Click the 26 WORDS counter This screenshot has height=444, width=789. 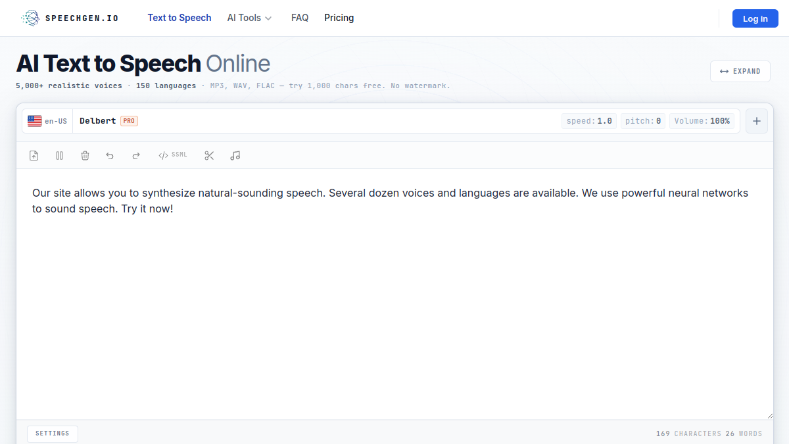click(744, 433)
